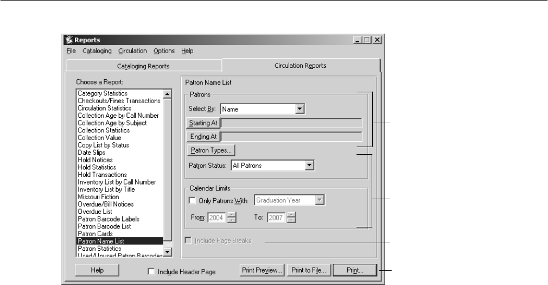548x285 pixels.
Task: Increase the To year value
Action: 291,215
